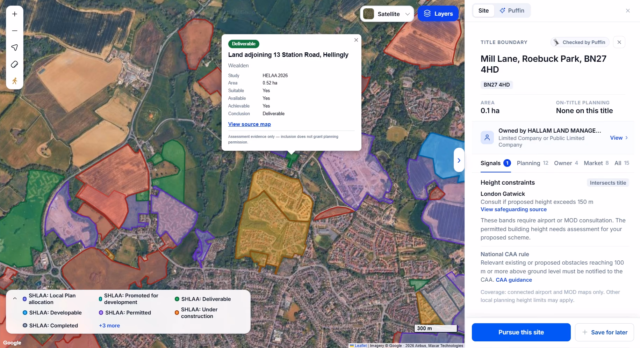Select the Signals tab
The image size is (640, 348).
(x=495, y=163)
